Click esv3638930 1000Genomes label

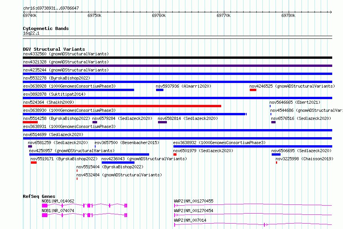tap(69, 110)
